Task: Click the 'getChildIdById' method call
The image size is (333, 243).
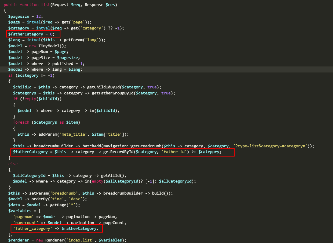Action: (104, 87)
